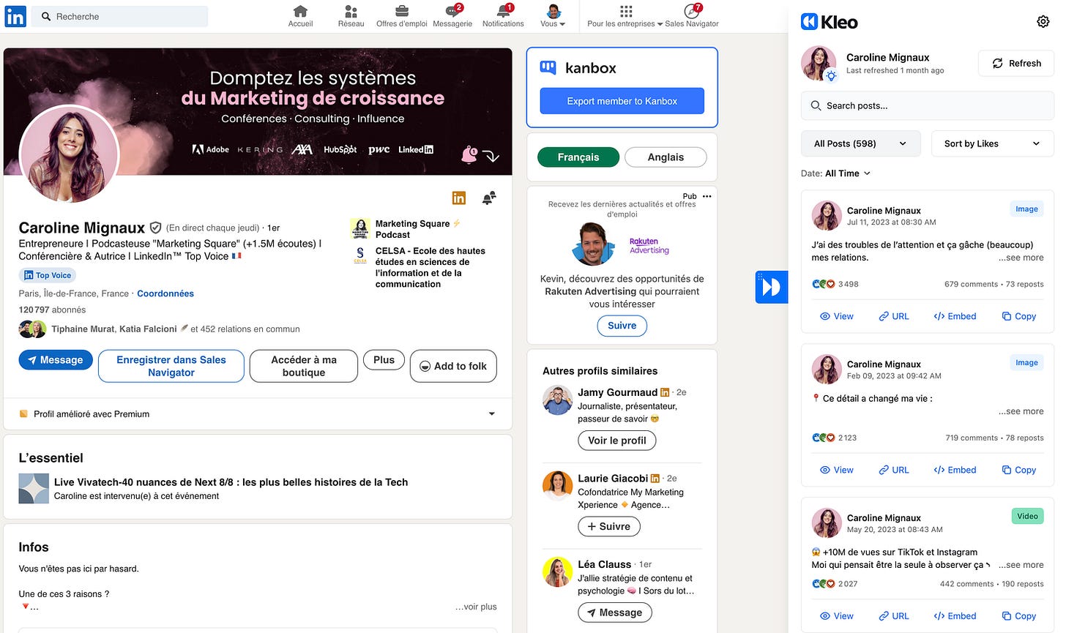This screenshot has width=1066, height=633.
Task: Expand Pour les entreprises menu
Action: (x=625, y=16)
